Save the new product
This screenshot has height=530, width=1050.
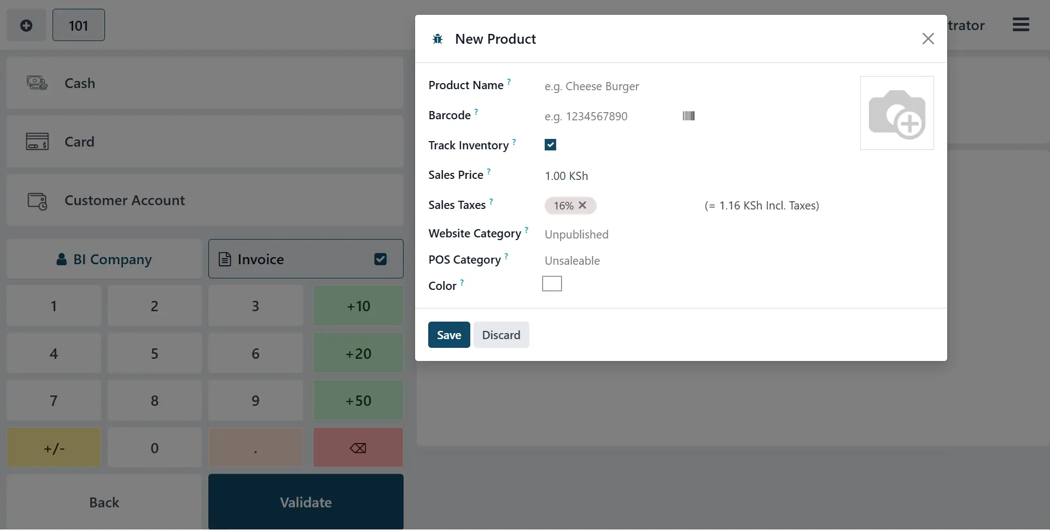[448, 335]
